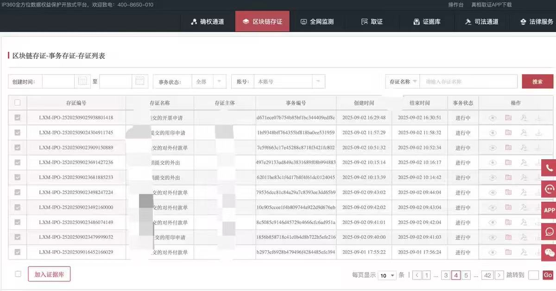
Task: Click red folder icon for 11:57:29 record
Action: tap(508, 133)
